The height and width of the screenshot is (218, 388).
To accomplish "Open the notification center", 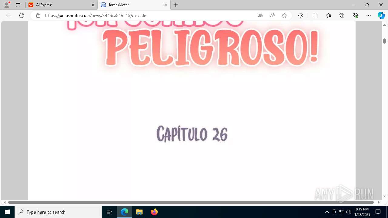I will [x=378, y=212].
